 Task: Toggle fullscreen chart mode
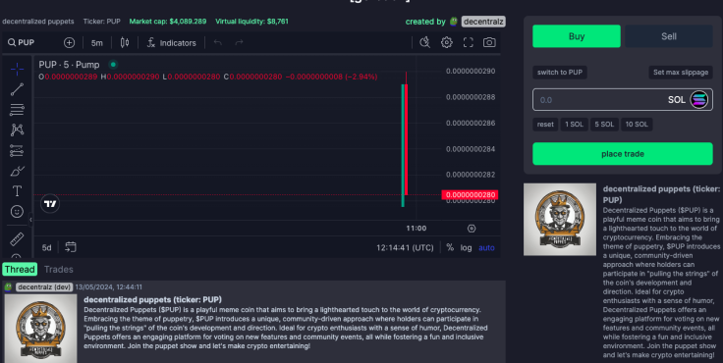468,42
